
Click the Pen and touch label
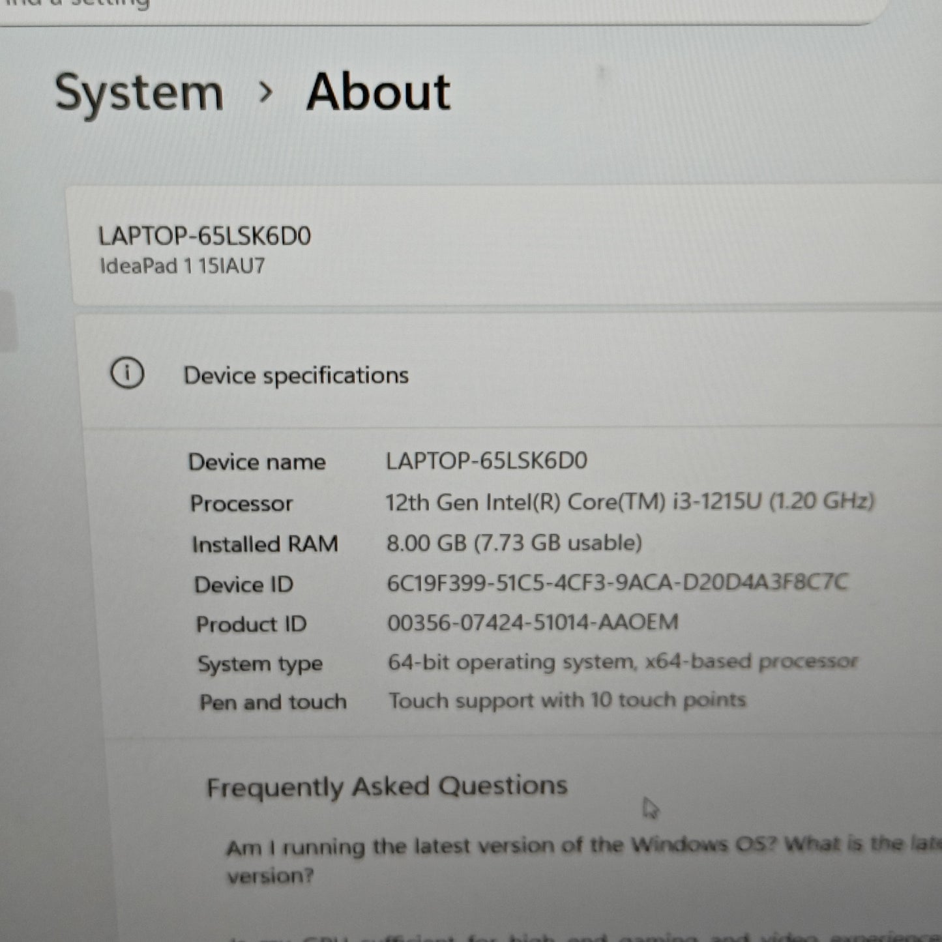point(272,702)
